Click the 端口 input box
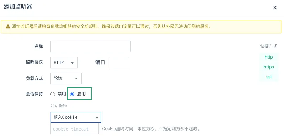This screenshot has width=284, height=138. pos(119,63)
